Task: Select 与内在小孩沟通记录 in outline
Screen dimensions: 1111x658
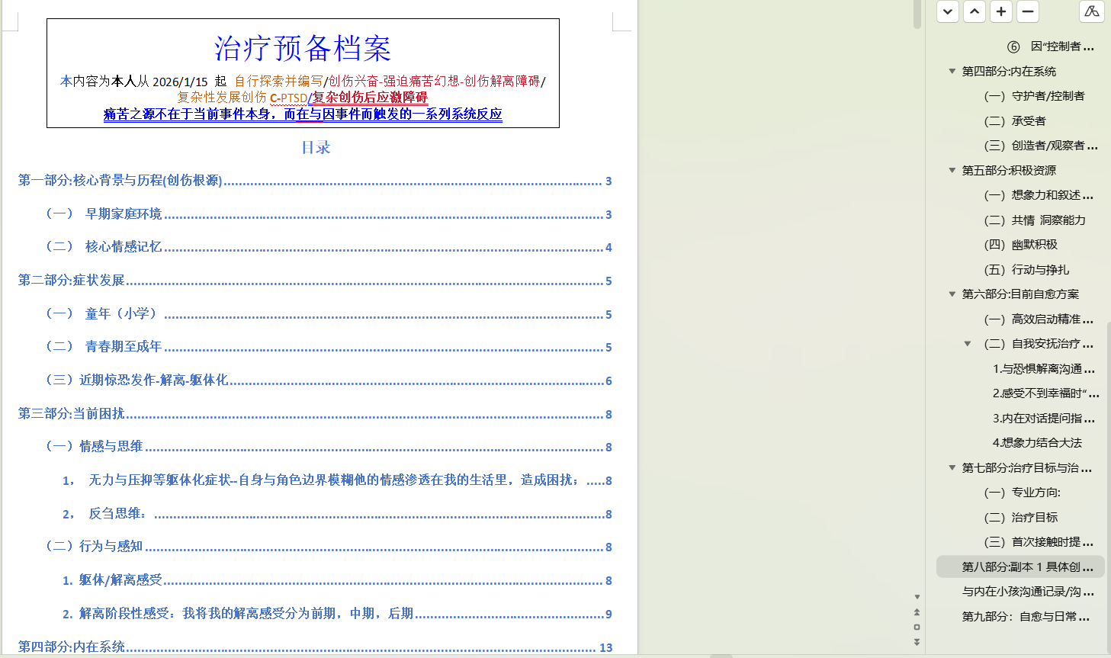Action: coord(1028,592)
